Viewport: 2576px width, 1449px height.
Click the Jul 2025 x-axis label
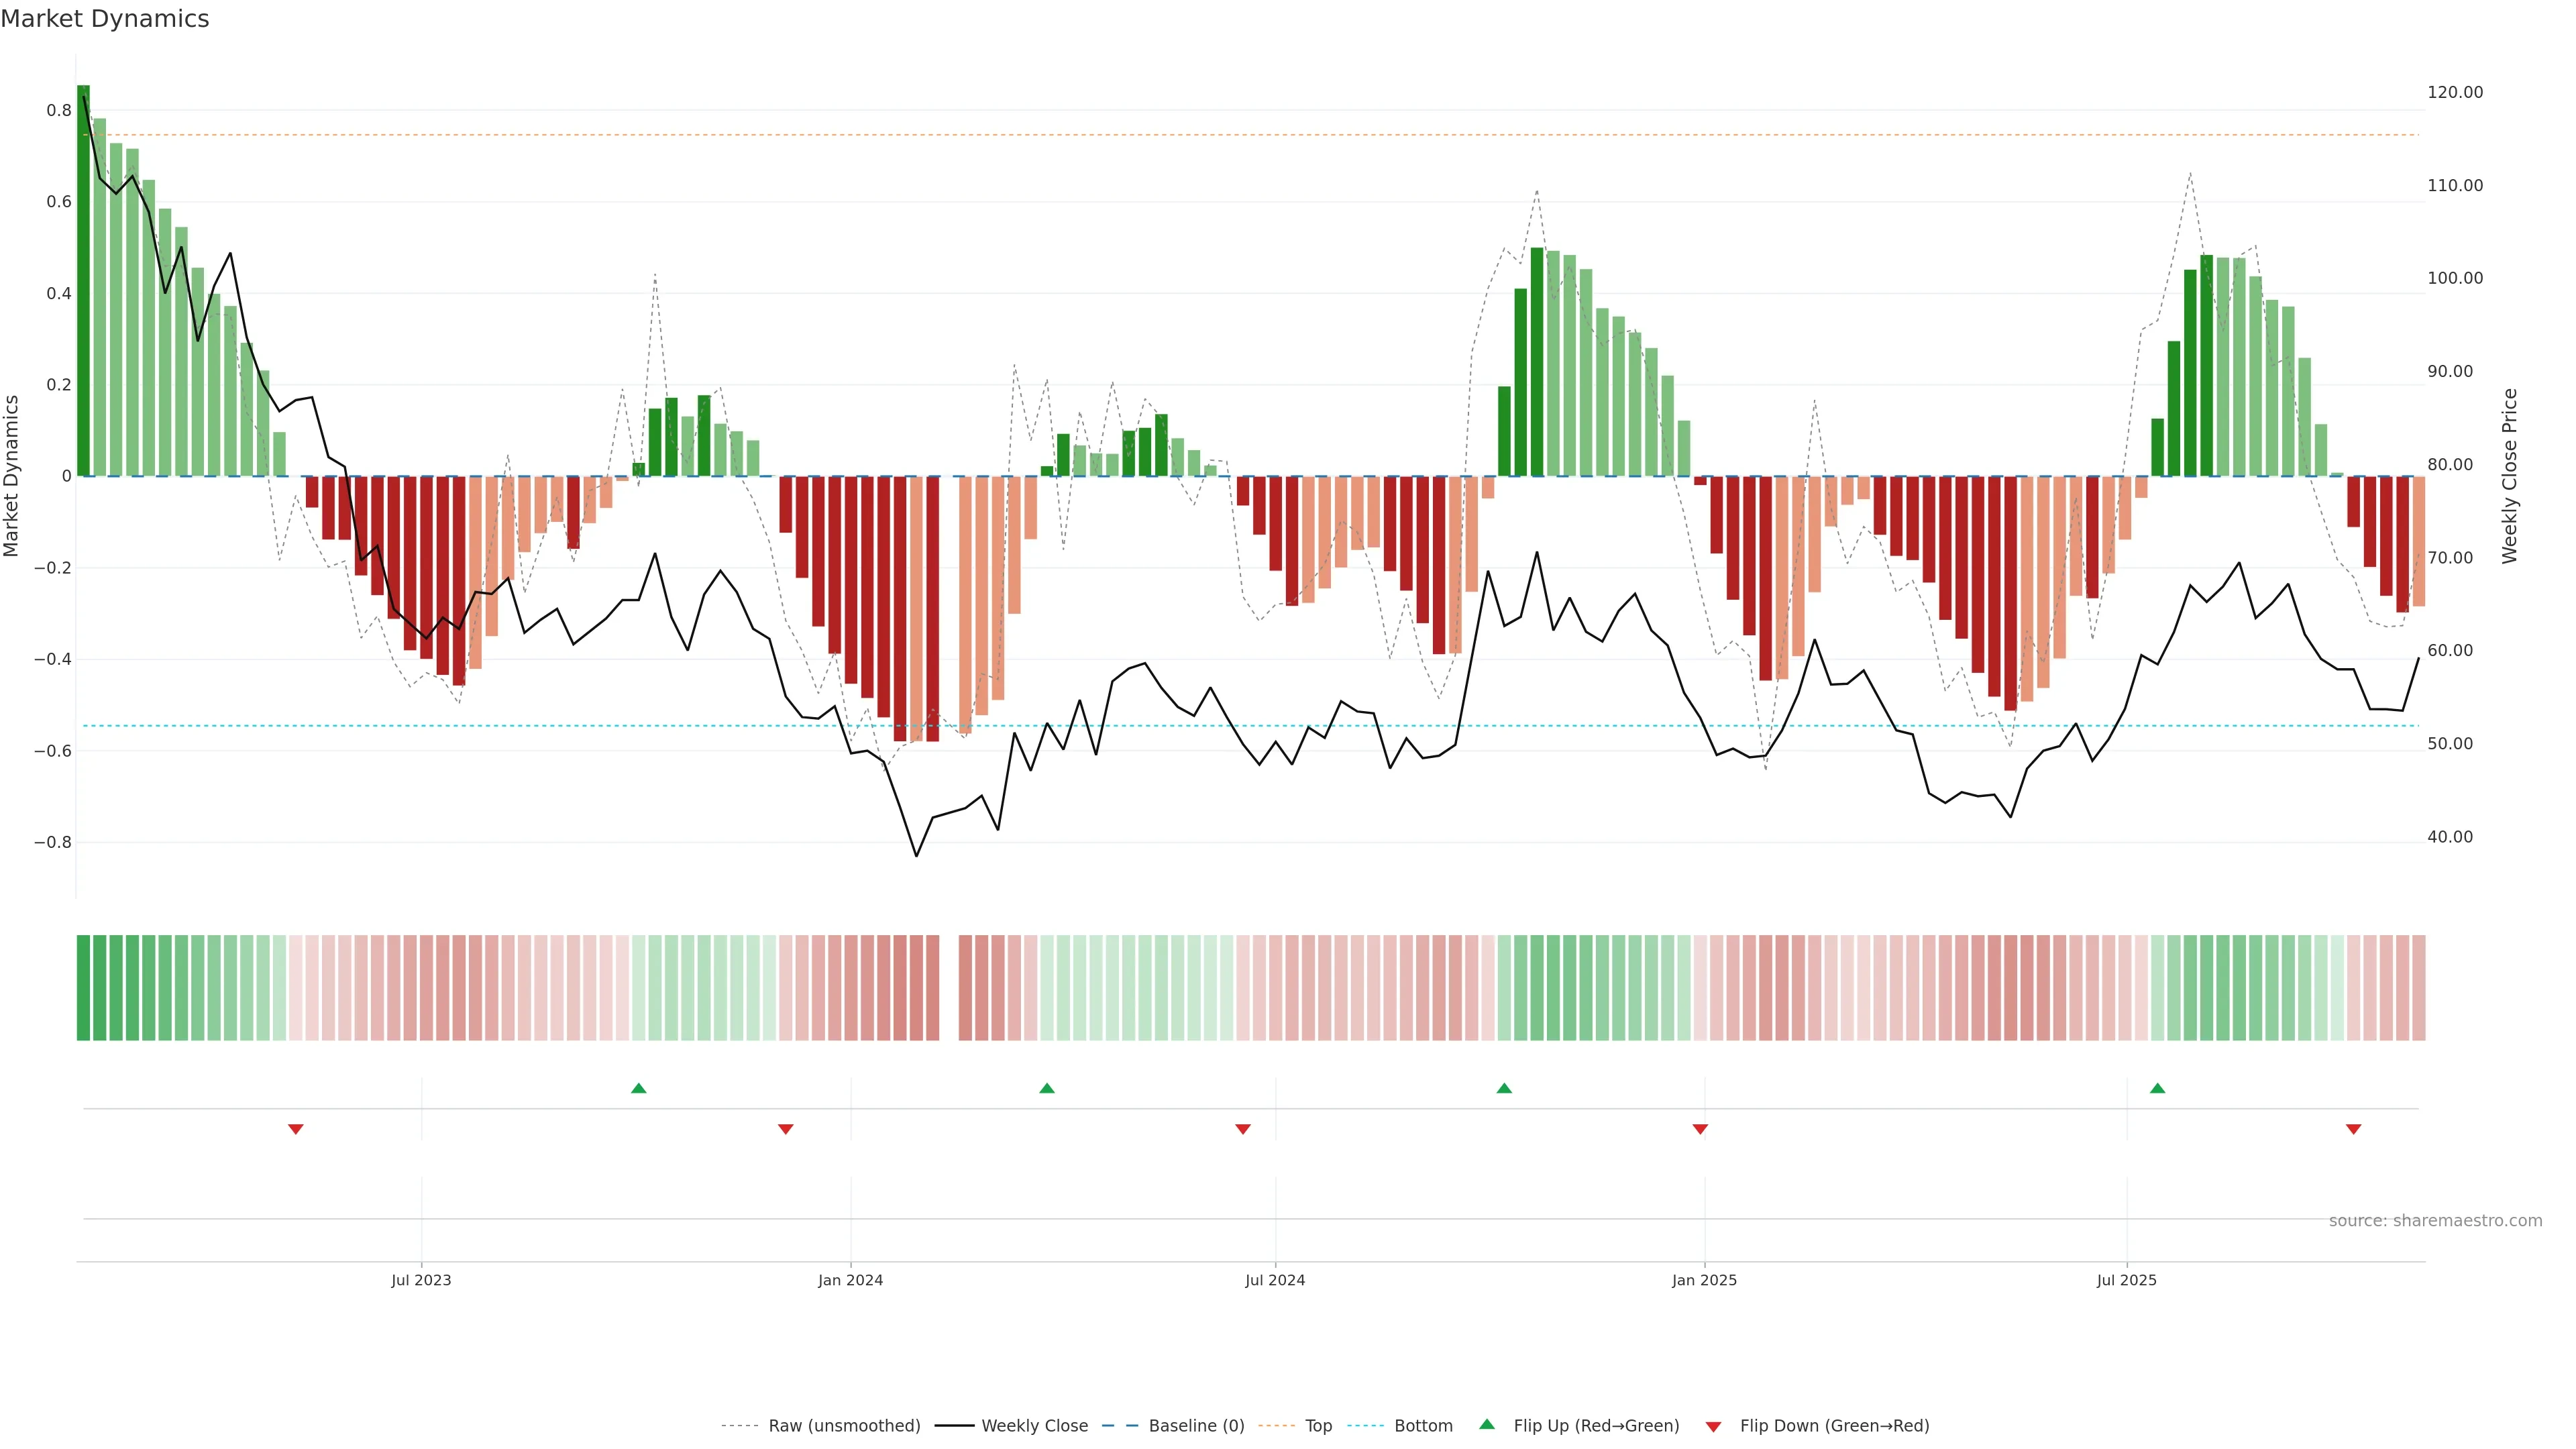pyautogui.click(x=2126, y=1280)
